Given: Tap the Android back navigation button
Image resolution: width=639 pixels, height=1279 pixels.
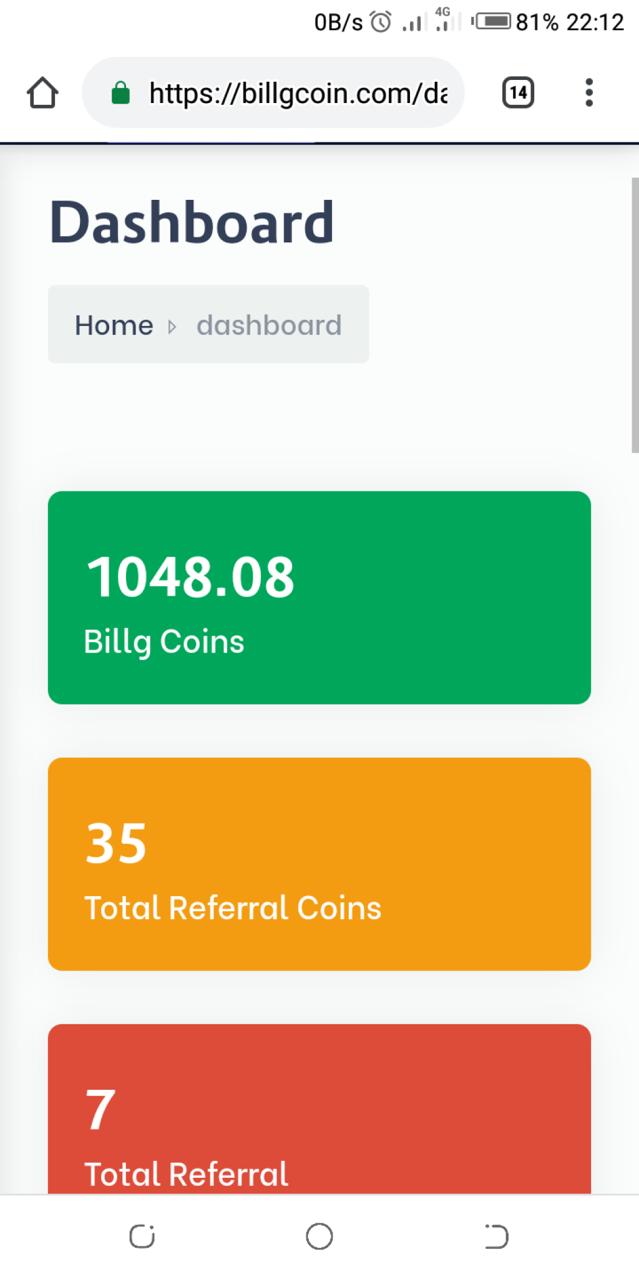Looking at the screenshot, I should pyautogui.click(x=497, y=1237).
